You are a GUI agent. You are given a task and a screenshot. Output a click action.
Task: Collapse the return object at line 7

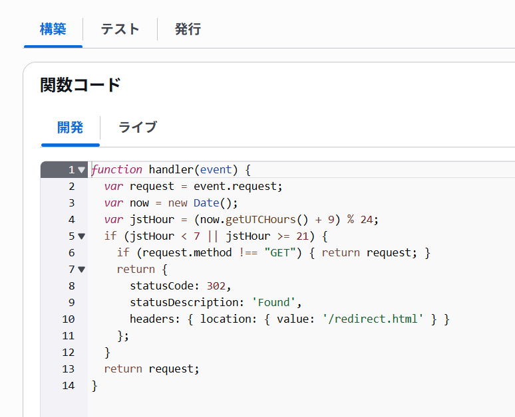pos(82,270)
